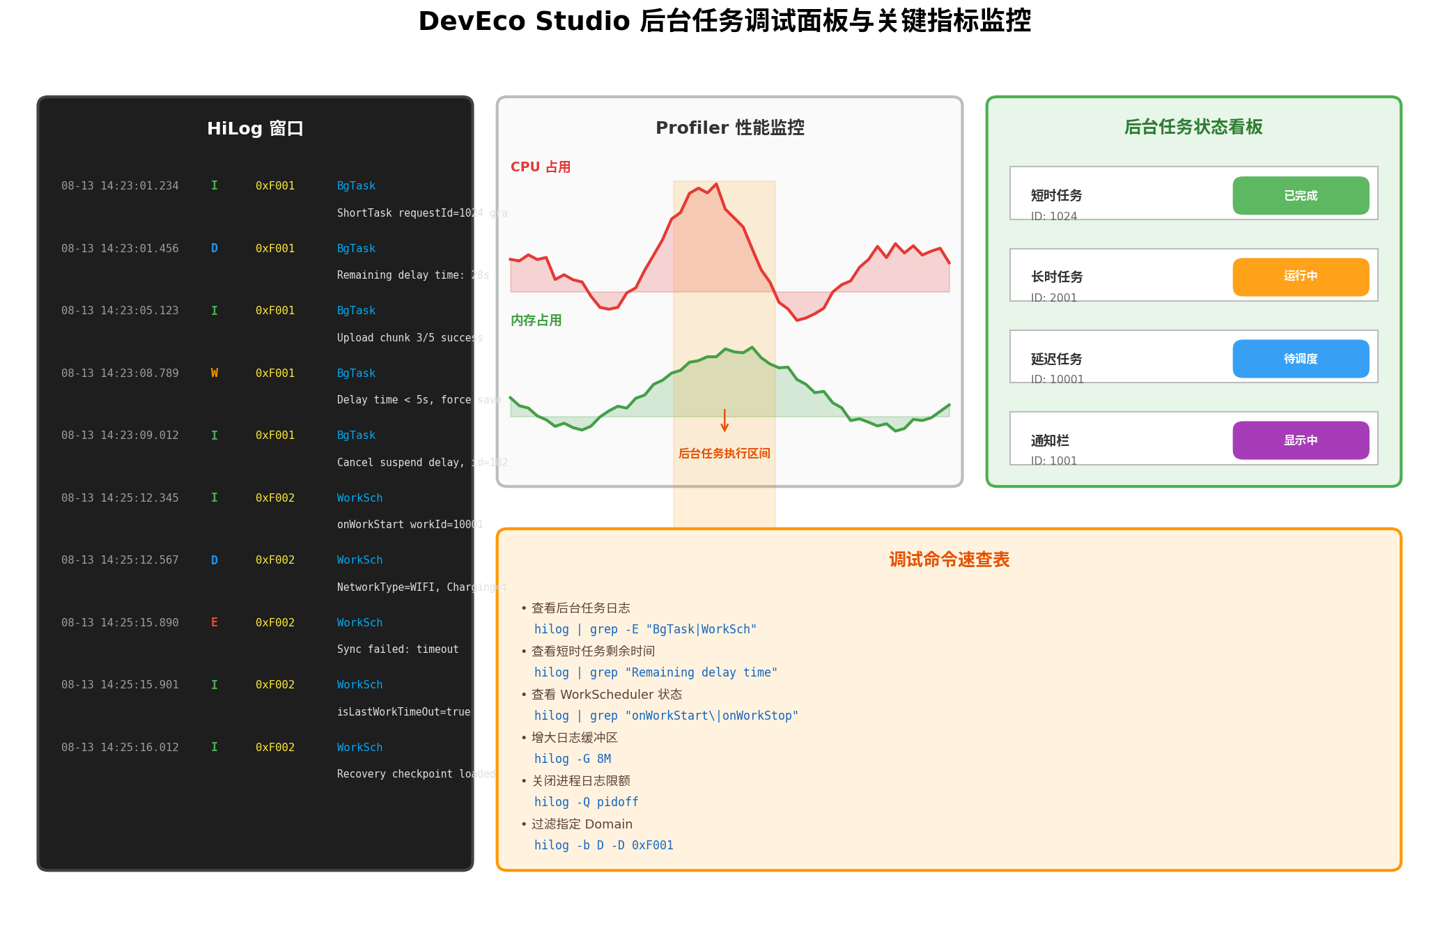Click the Upload chunk 3/5 log message
Image resolution: width=1449 pixels, height=926 pixels.
410,338
